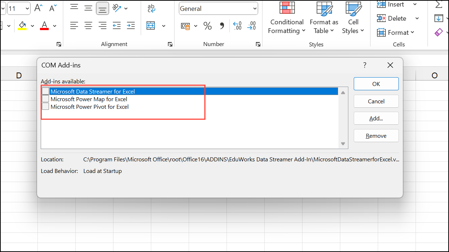Image resolution: width=449 pixels, height=252 pixels.
Task: Increase decimal places
Action: tap(237, 26)
